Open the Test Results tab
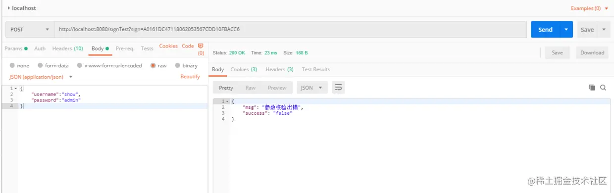Screen dimensions: 614x193 [316, 69]
